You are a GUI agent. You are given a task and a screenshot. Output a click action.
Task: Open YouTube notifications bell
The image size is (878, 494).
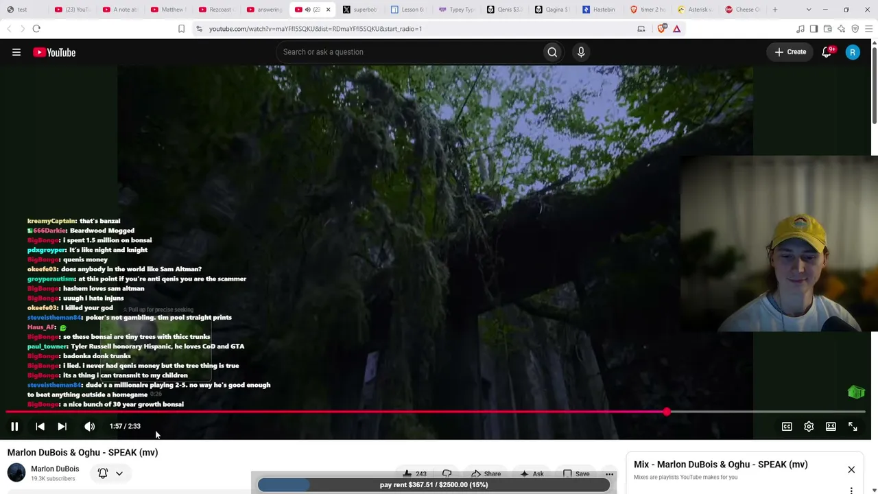pos(827,52)
